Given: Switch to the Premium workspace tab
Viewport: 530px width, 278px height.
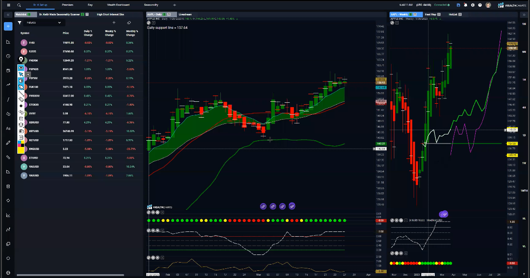Looking at the screenshot, I should pyautogui.click(x=68, y=5).
